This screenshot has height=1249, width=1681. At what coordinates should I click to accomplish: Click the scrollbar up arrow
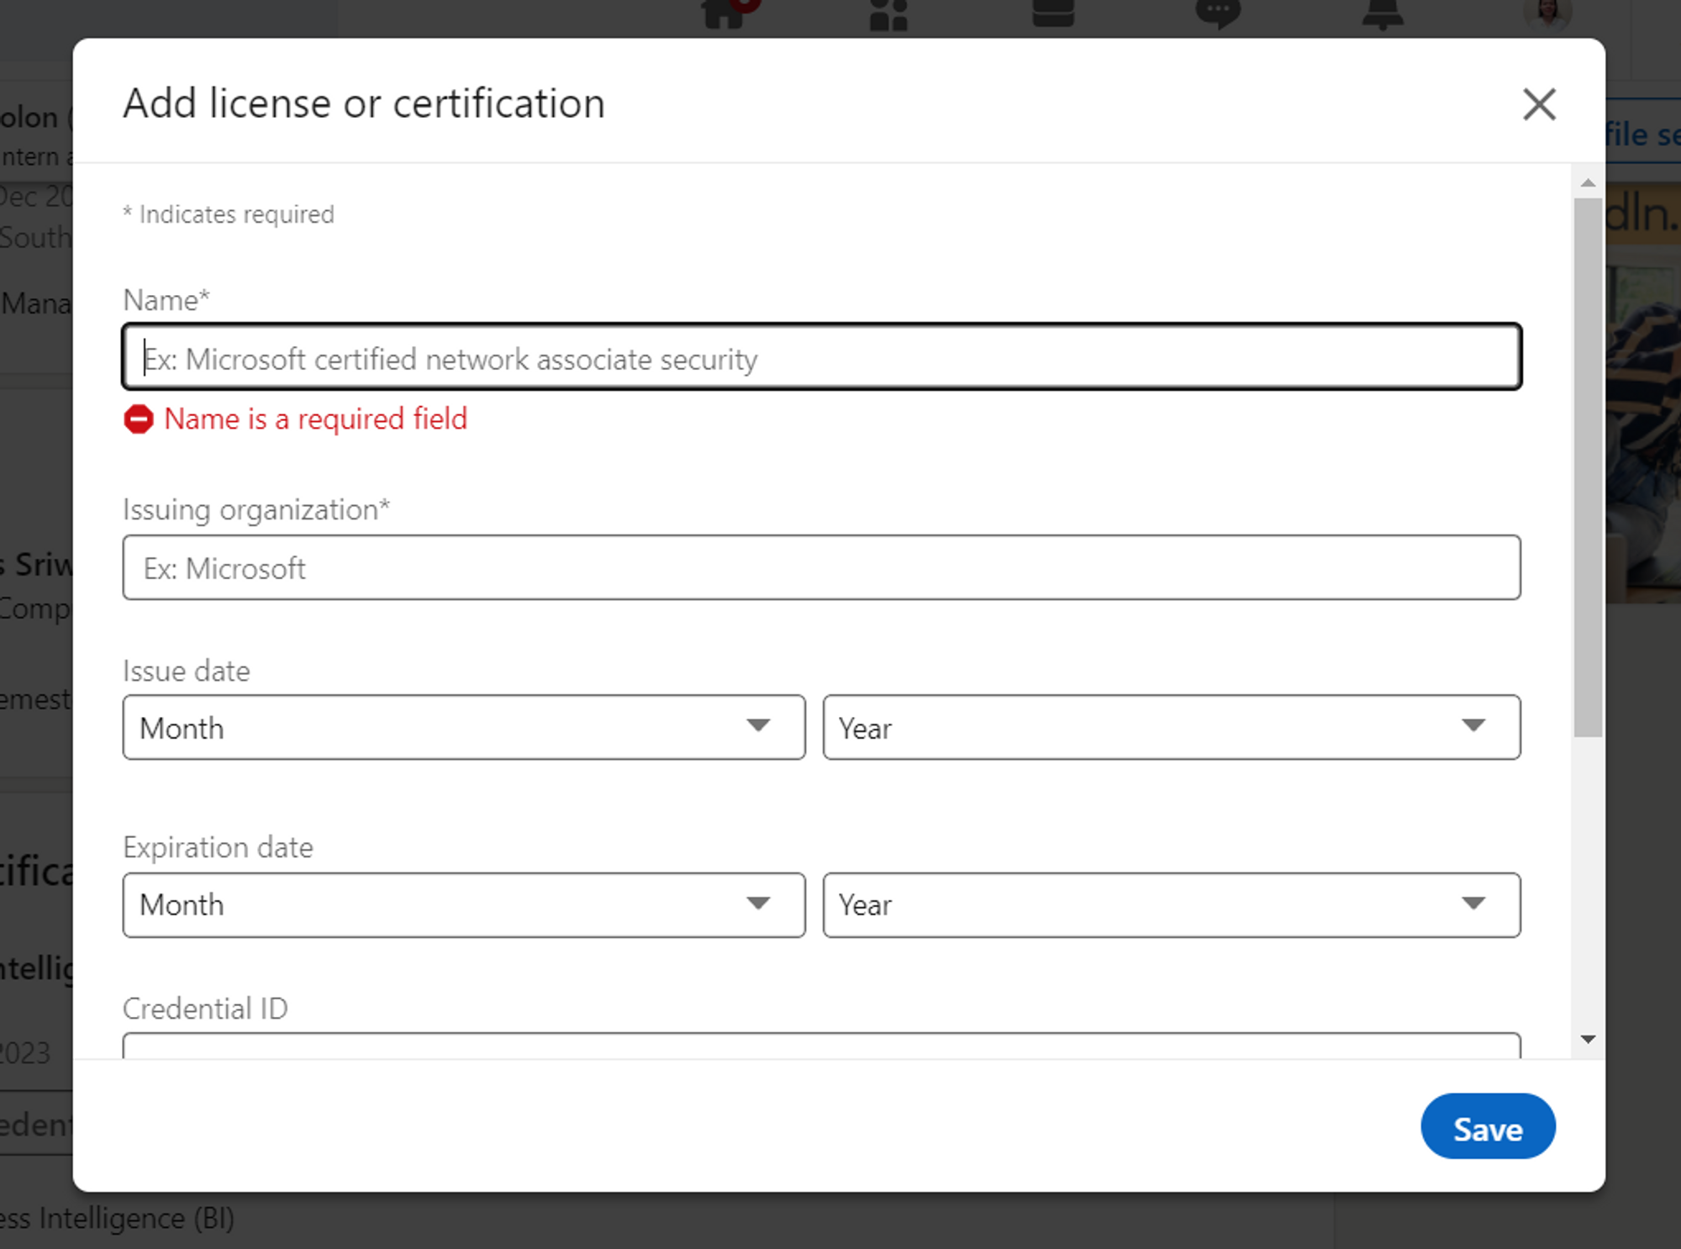[1588, 182]
